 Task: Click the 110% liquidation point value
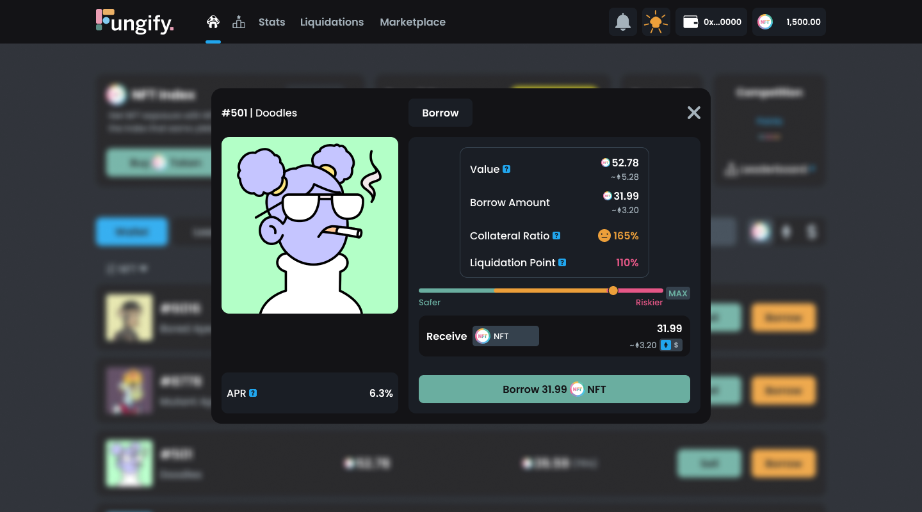tap(627, 262)
